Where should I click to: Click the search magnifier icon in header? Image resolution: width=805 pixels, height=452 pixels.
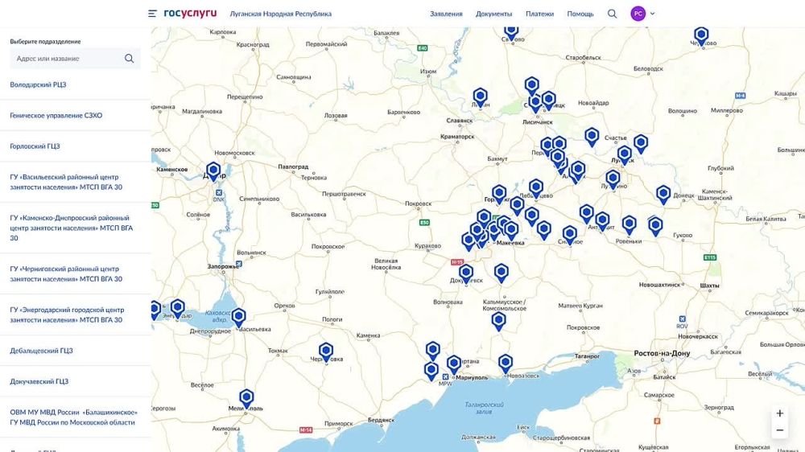coord(612,14)
